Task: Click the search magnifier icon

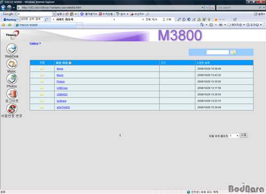Action: click(x=233, y=52)
